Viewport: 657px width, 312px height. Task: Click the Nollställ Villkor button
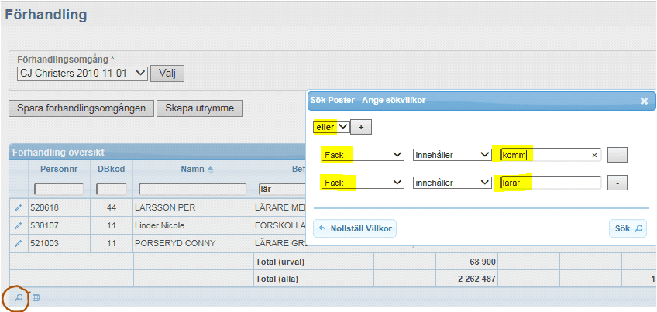[x=356, y=229]
